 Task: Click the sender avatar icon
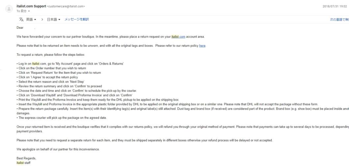pos(9,9)
